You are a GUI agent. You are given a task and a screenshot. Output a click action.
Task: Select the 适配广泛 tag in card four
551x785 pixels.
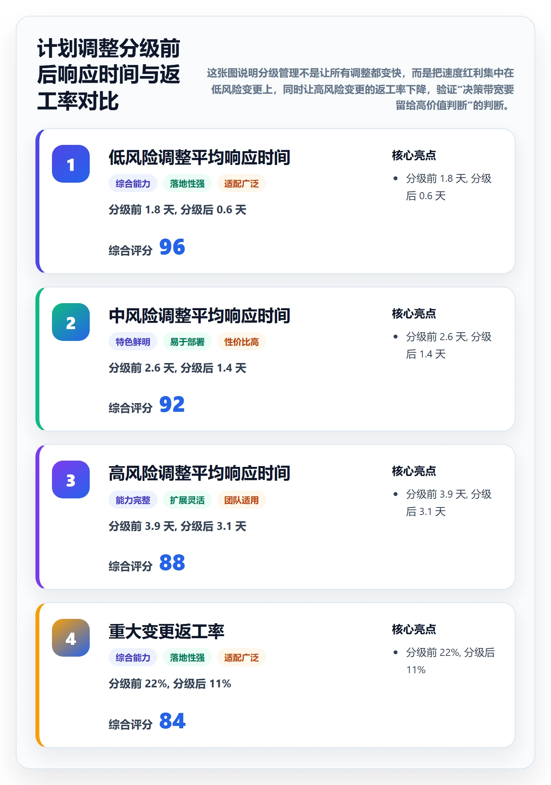tap(242, 657)
